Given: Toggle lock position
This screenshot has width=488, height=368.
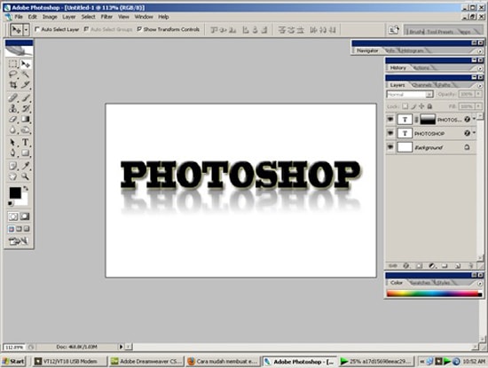Looking at the screenshot, I should [x=421, y=106].
